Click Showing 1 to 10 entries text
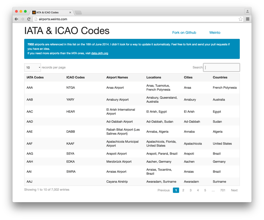This screenshot has height=220, width=264. 47,190
